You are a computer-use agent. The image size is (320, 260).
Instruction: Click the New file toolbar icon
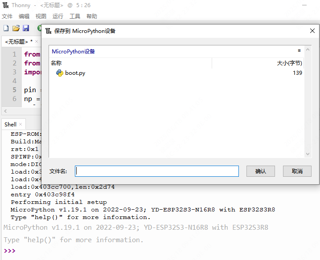pyautogui.click(x=6, y=28)
